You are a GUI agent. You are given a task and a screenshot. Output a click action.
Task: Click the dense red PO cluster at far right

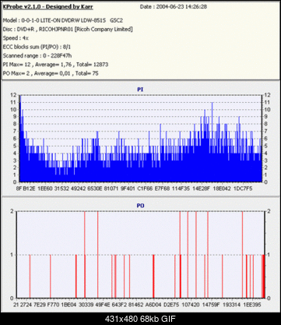tap(263, 276)
